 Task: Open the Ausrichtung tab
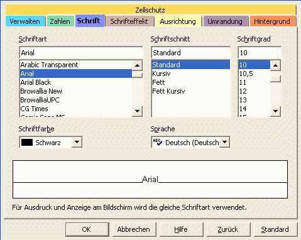178,21
